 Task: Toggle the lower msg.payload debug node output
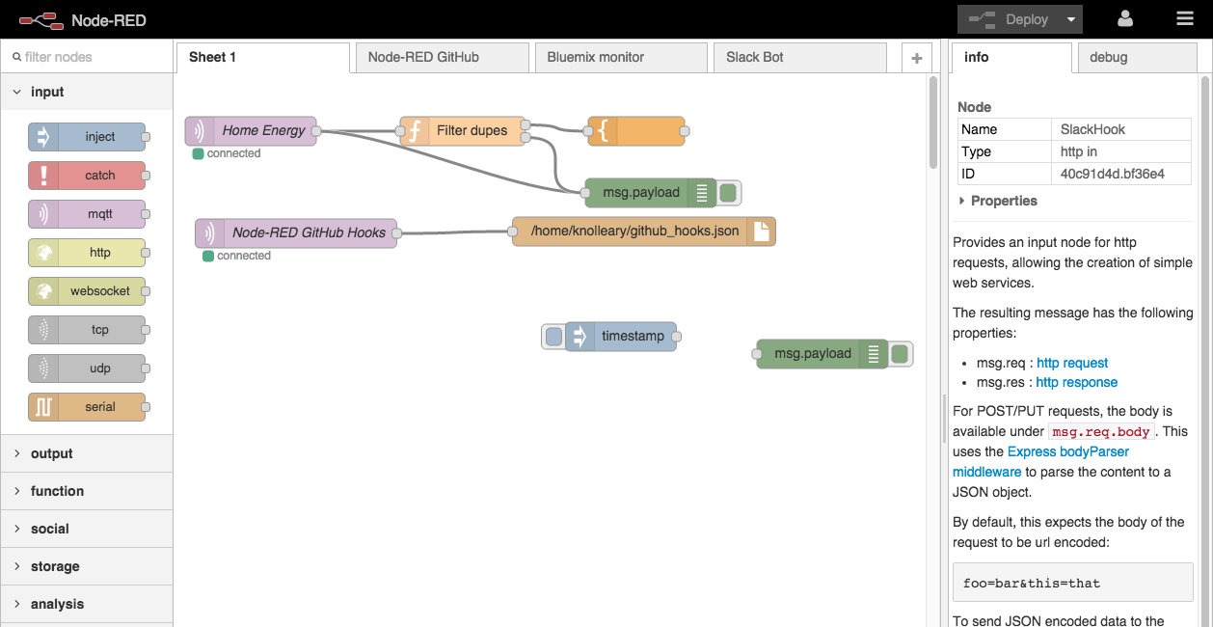899,353
